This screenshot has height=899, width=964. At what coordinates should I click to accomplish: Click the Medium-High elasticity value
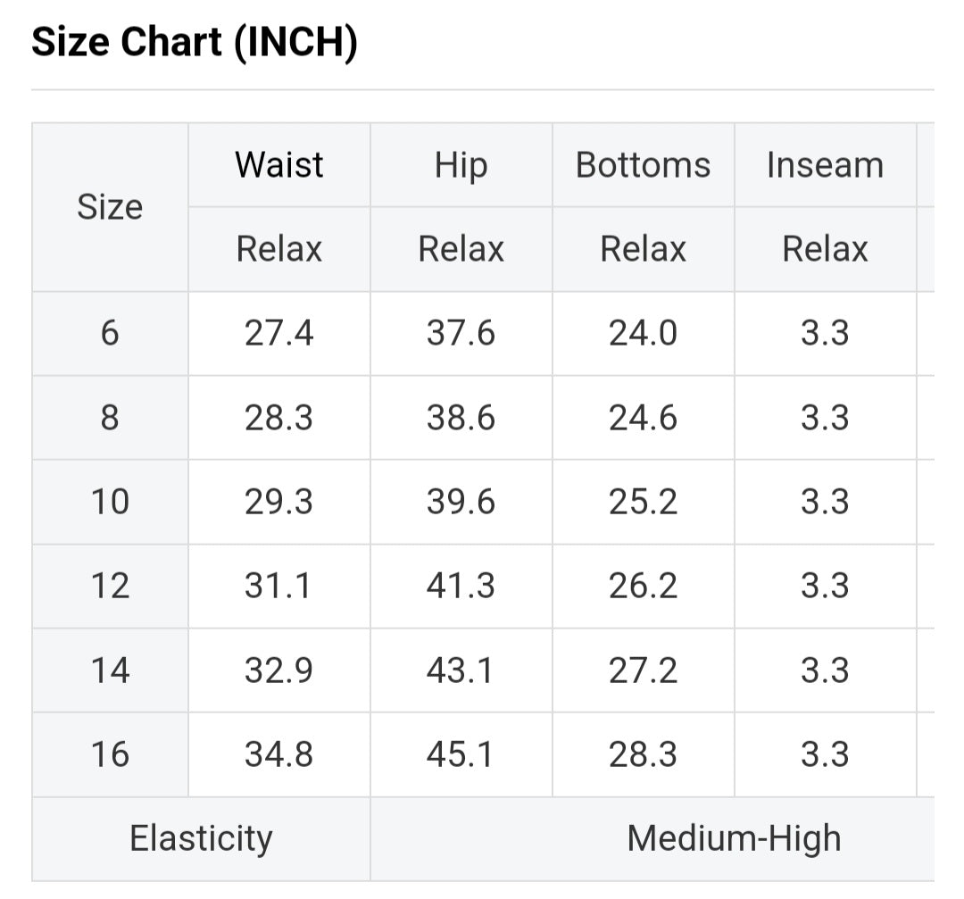coord(734,838)
